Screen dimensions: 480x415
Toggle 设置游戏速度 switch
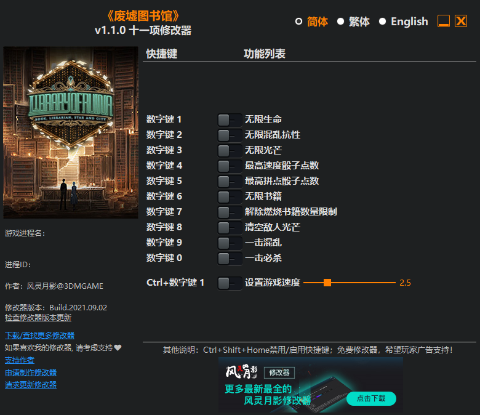point(230,283)
